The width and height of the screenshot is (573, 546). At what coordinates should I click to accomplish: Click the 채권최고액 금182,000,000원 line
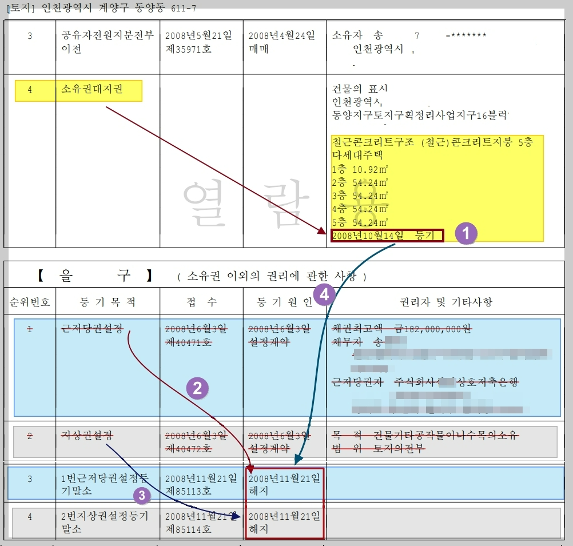pos(401,329)
